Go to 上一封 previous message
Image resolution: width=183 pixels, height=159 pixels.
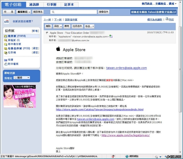(x=47, y=20)
